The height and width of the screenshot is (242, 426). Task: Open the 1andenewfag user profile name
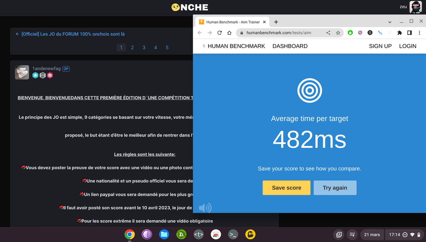click(x=47, y=68)
